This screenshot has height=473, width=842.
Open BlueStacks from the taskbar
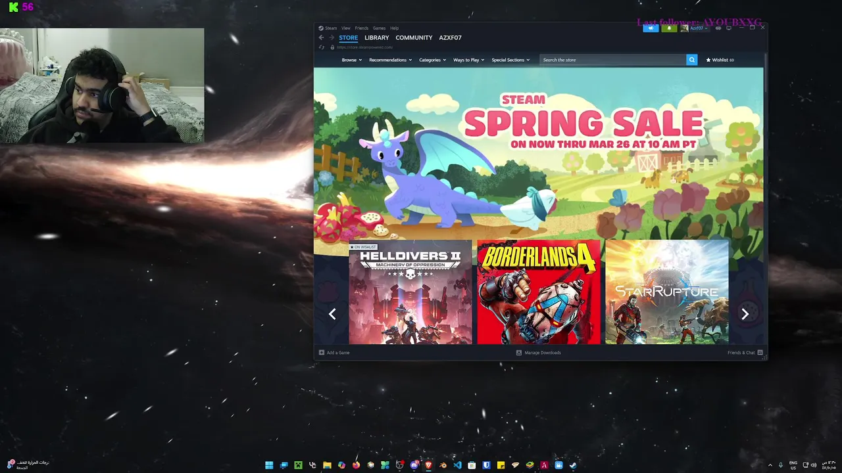(530, 465)
